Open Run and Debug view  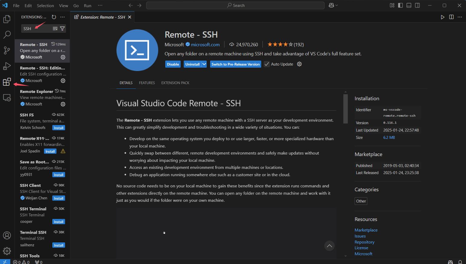pyautogui.click(x=7, y=66)
